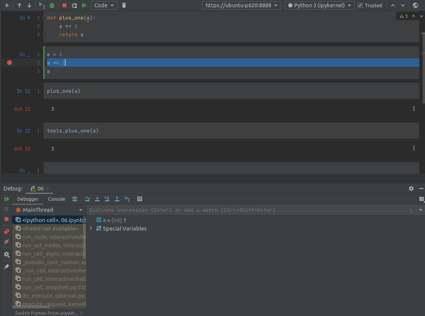
Task: Click Step Out in debugger toolbar
Action: [117, 199]
